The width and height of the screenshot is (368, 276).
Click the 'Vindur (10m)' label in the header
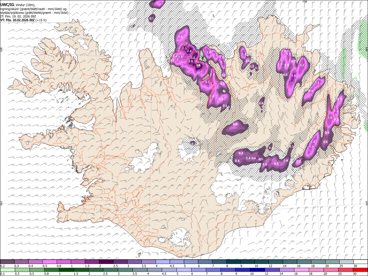(25, 5)
